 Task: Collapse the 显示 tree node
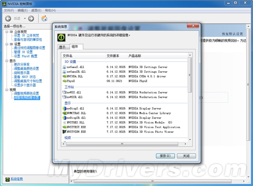click(7, 61)
